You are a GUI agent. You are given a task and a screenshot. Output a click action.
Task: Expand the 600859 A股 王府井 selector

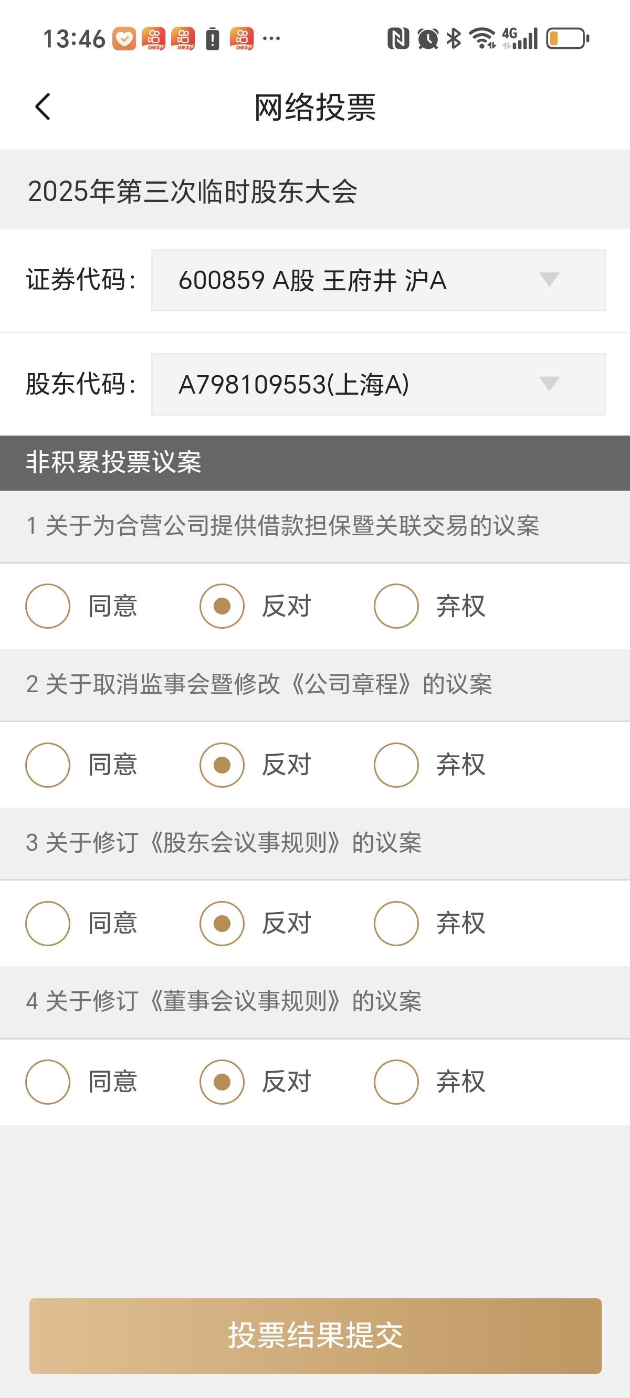(x=379, y=280)
